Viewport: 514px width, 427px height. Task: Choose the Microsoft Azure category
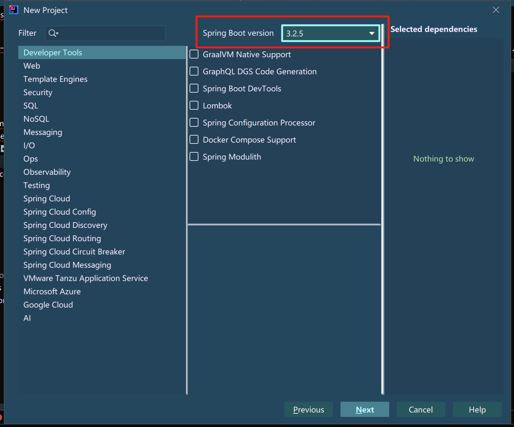[102, 291]
